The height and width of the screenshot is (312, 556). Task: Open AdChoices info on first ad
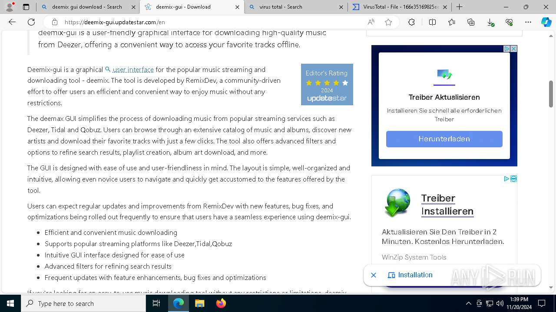[x=506, y=49]
